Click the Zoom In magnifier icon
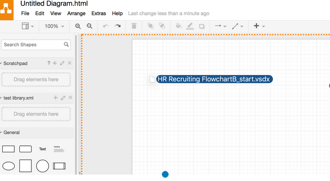The image size is (330, 181). tap(78, 26)
